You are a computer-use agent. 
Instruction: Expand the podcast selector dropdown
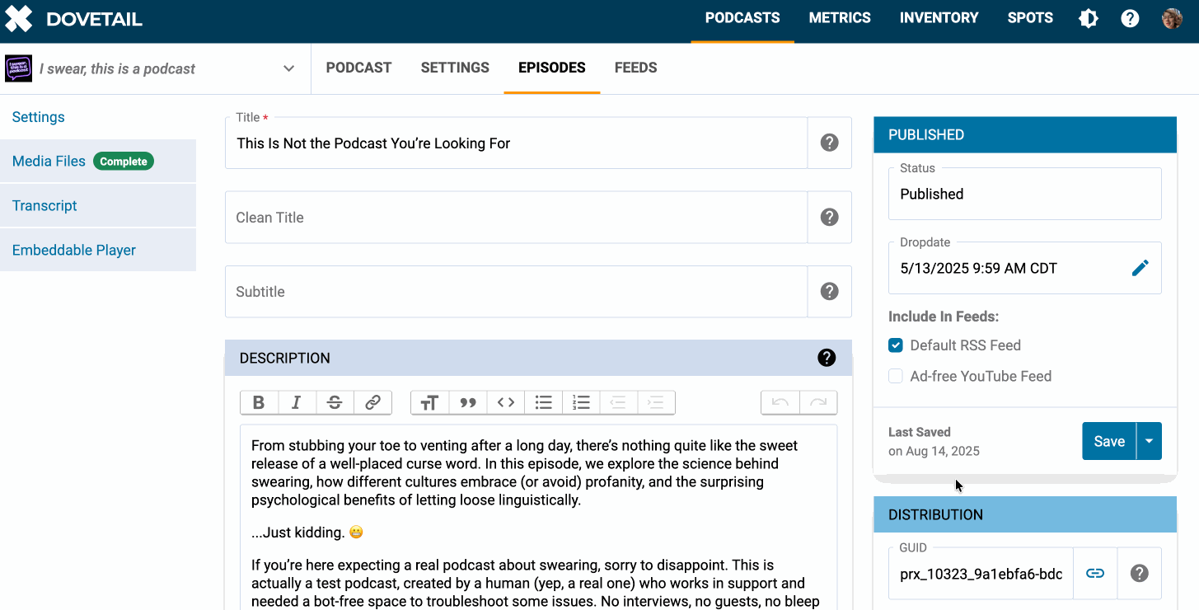coord(288,68)
